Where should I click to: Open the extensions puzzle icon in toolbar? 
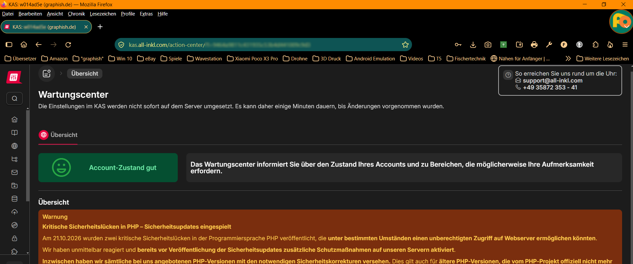tap(595, 45)
